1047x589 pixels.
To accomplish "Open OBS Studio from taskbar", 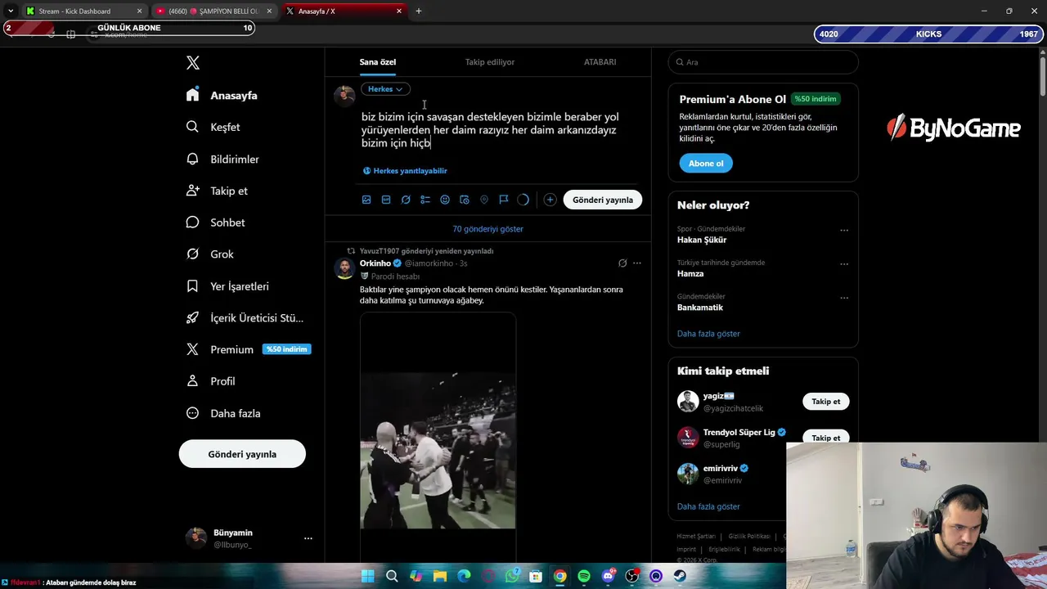I will (632, 576).
